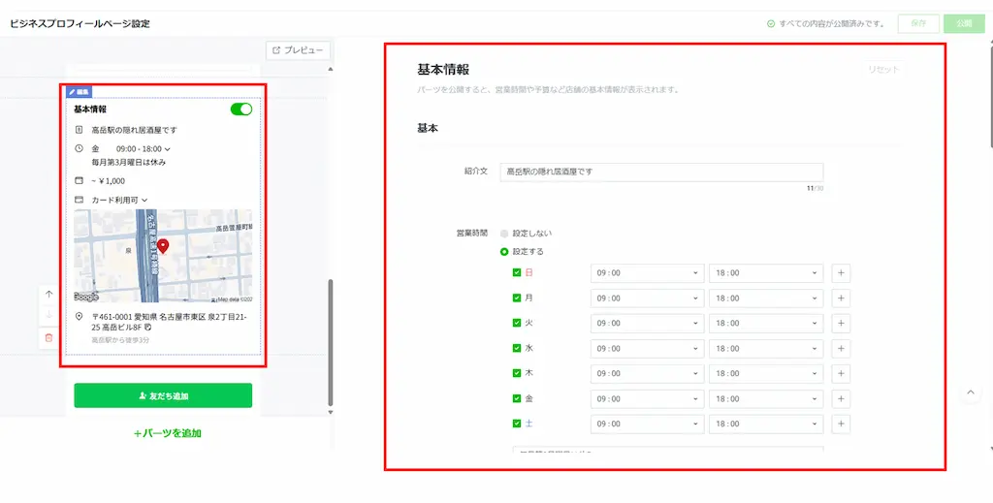
Task: Click the clock icon beside business hours
Action: 80,148
